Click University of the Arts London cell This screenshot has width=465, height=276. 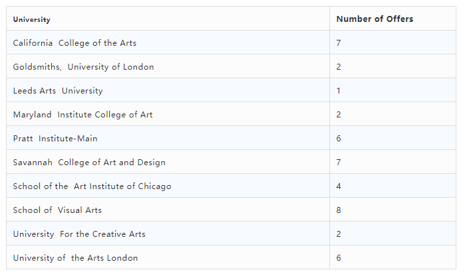[x=75, y=258]
